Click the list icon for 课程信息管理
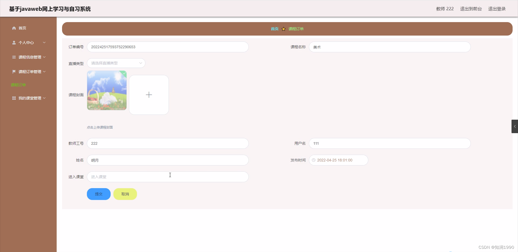Screen dimensions: 518x252 (x=14, y=57)
